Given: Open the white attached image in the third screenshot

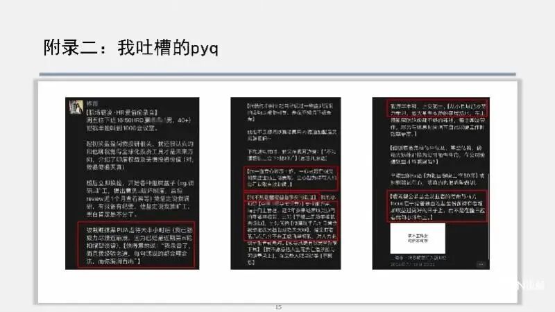Looking at the screenshot, I should [x=418, y=238].
